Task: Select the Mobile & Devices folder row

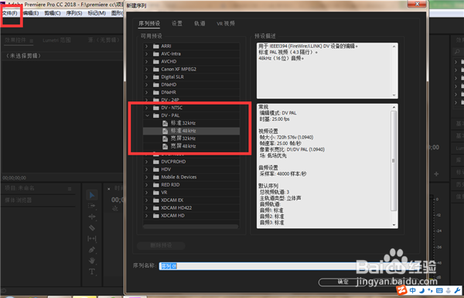Action: (x=191, y=176)
